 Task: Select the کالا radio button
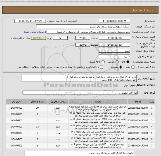[128, 62]
